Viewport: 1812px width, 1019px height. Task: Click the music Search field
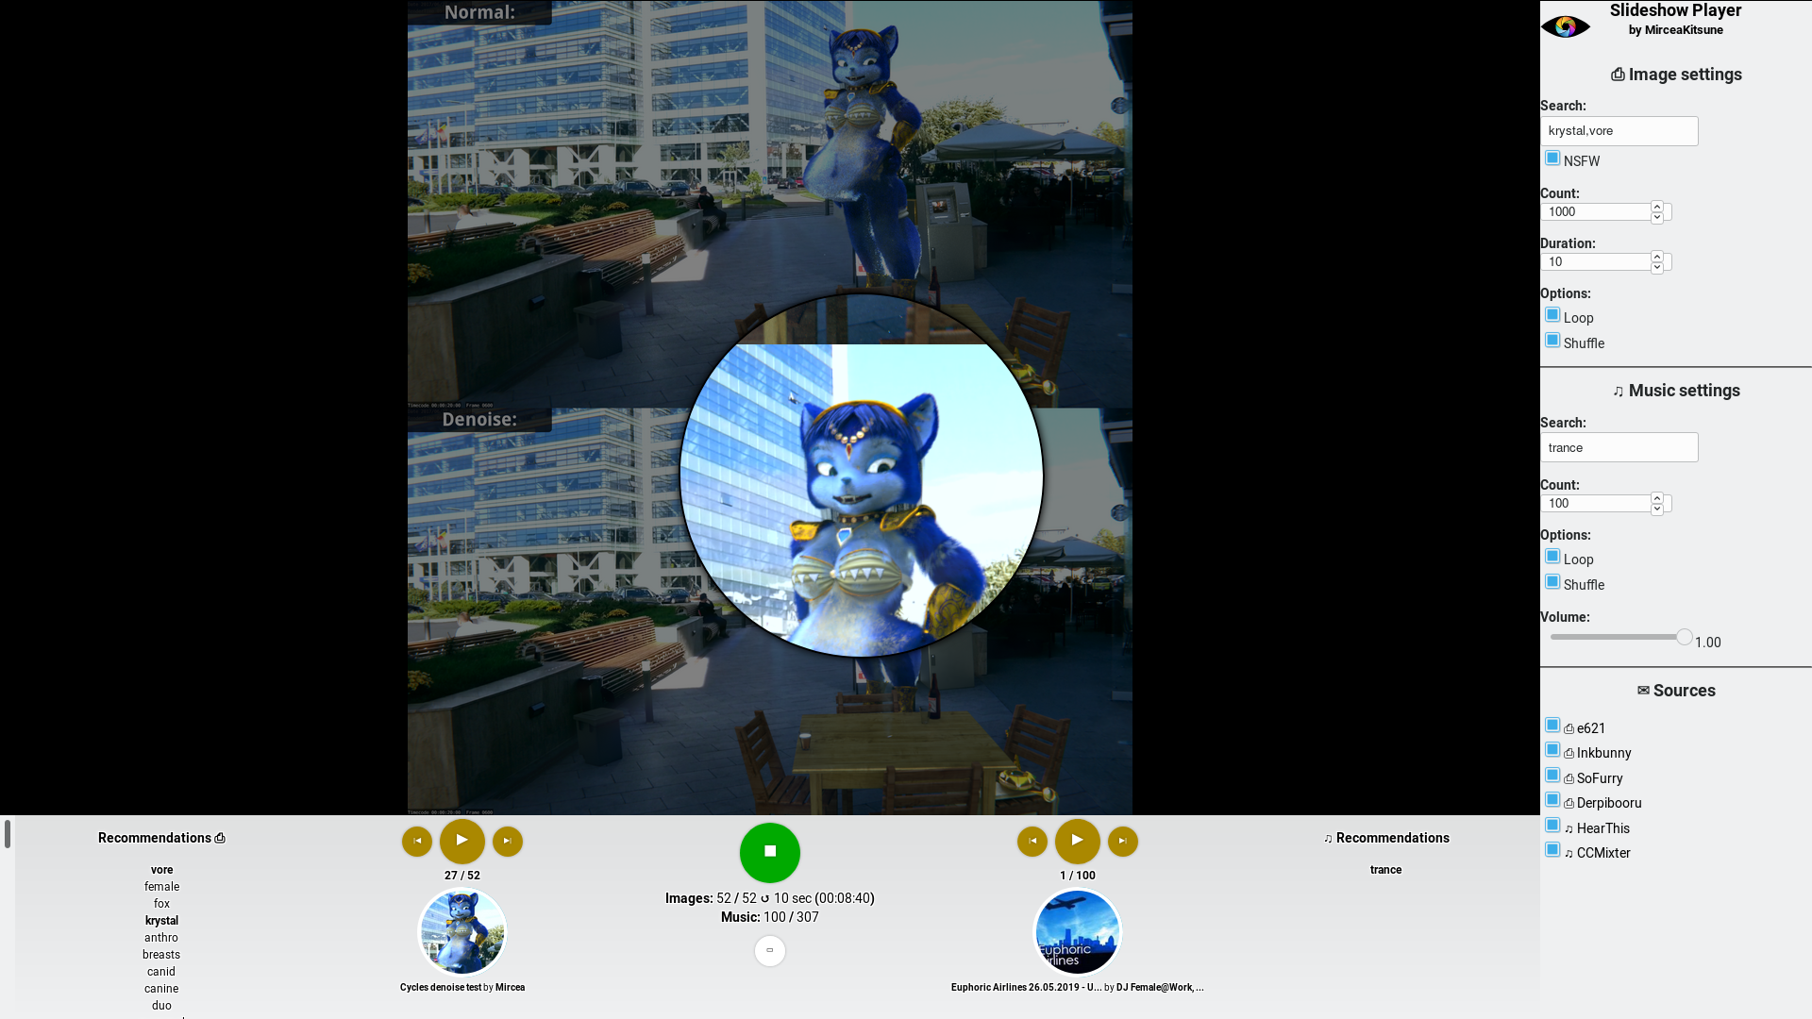click(x=1619, y=448)
